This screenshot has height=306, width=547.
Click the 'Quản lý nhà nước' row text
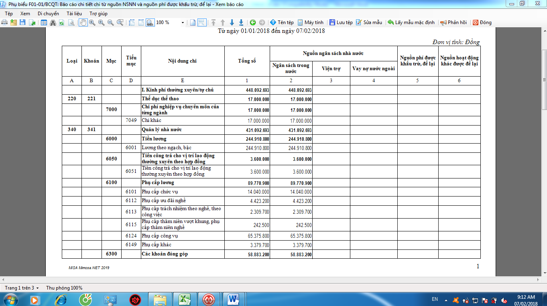(162, 130)
